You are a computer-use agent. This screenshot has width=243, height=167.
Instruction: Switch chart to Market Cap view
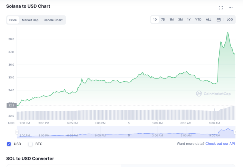click(x=30, y=20)
